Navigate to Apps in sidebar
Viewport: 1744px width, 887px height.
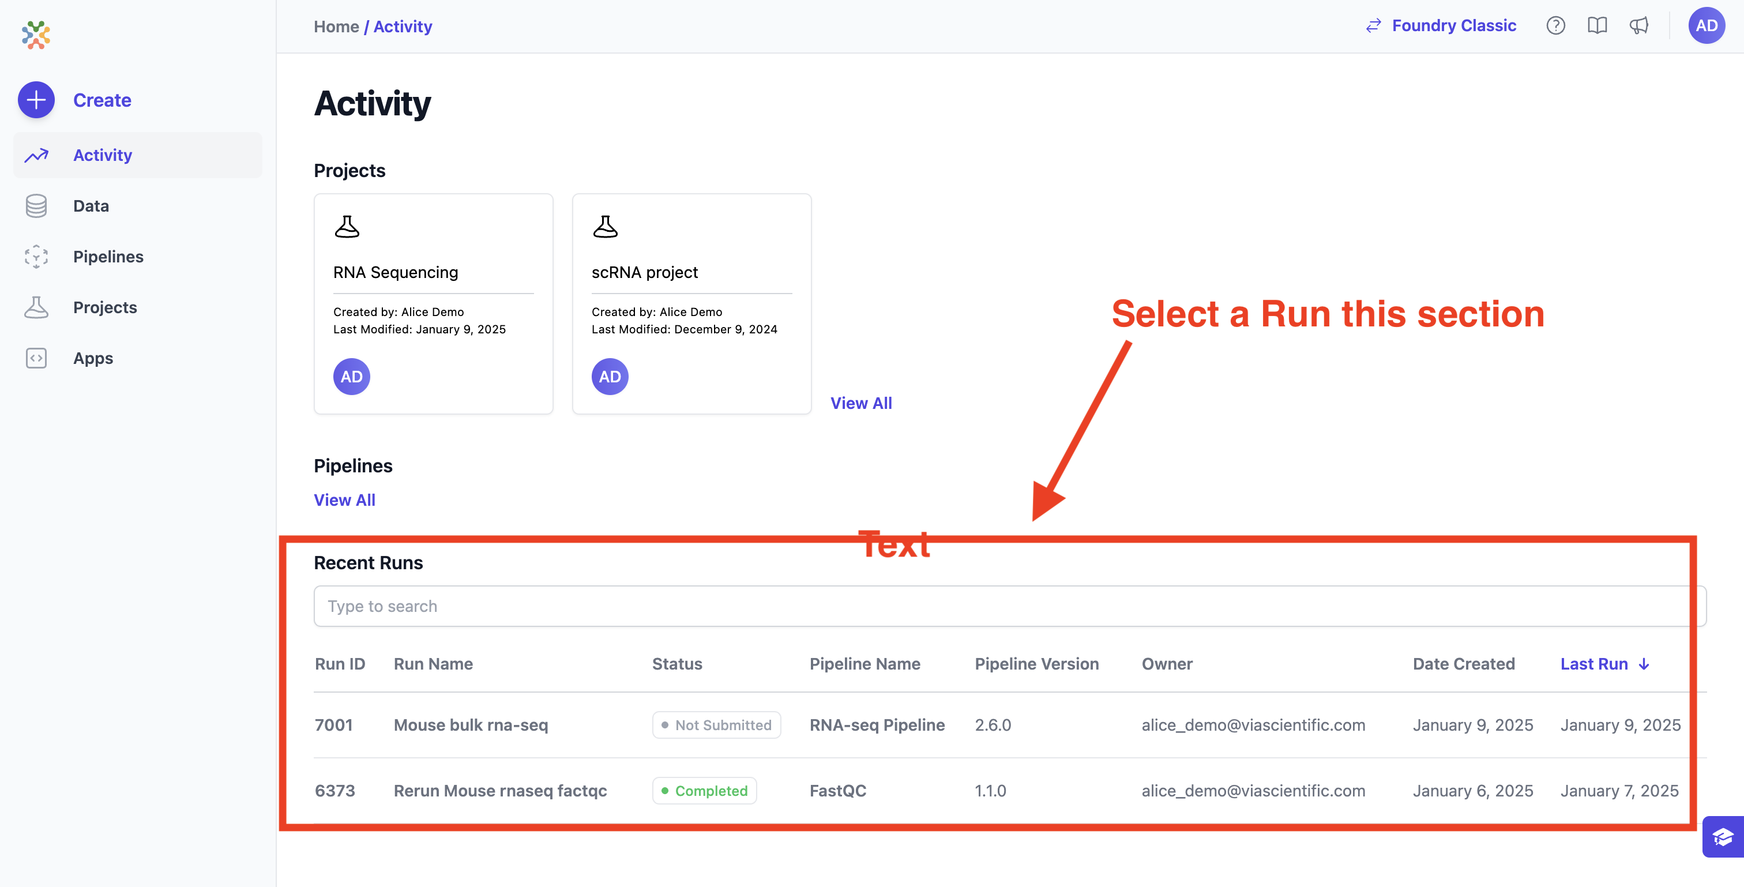[x=93, y=358]
